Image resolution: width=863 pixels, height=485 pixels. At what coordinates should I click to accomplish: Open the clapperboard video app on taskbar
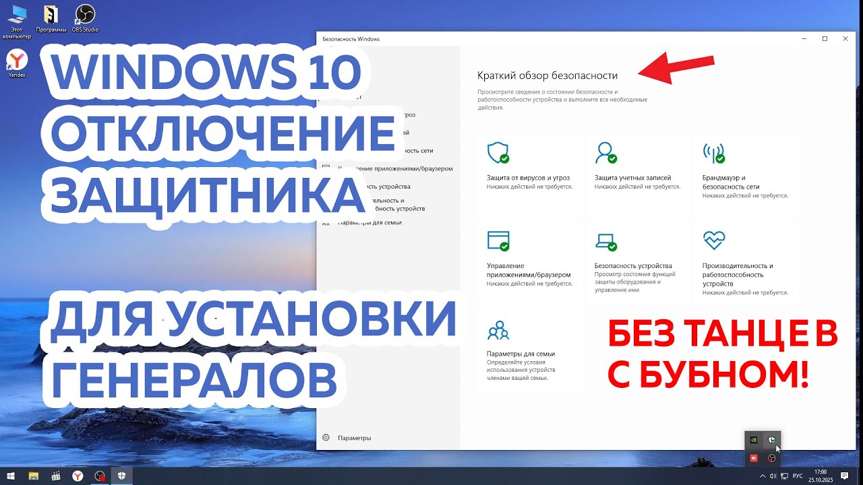point(56,476)
